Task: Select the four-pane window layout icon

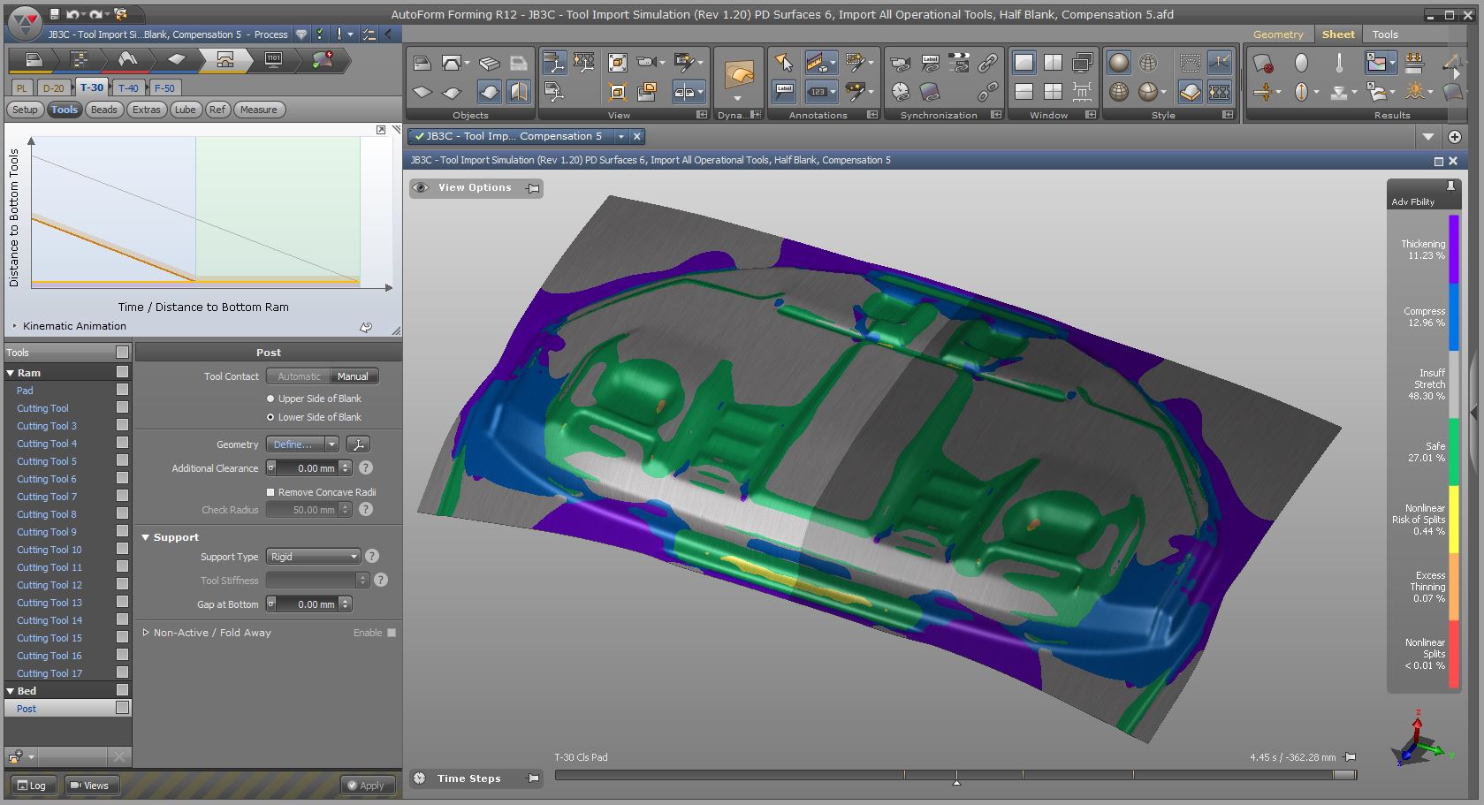Action: (1053, 91)
